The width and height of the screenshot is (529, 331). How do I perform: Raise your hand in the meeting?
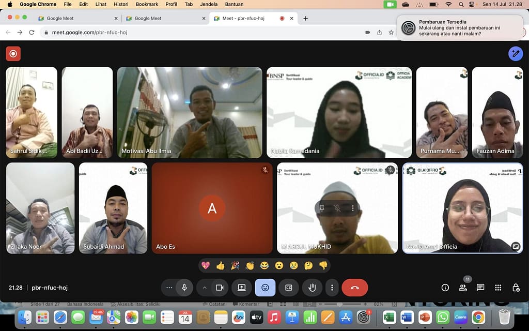tap(312, 288)
